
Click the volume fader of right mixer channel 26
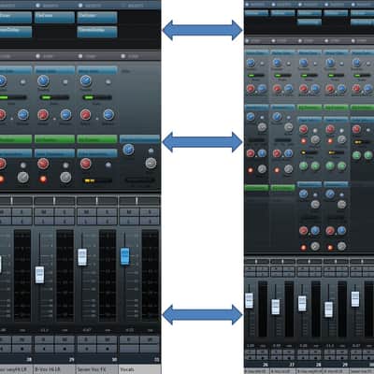(249, 301)
